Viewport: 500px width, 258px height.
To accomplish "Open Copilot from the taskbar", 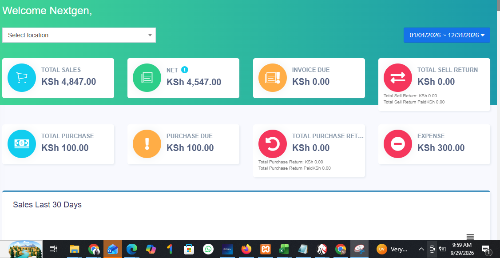I will pos(151,249).
